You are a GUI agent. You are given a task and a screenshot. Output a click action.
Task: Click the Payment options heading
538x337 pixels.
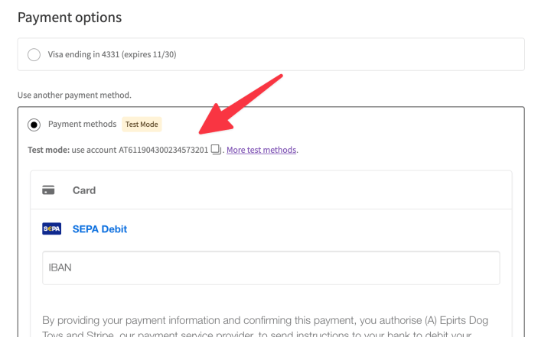tap(70, 18)
